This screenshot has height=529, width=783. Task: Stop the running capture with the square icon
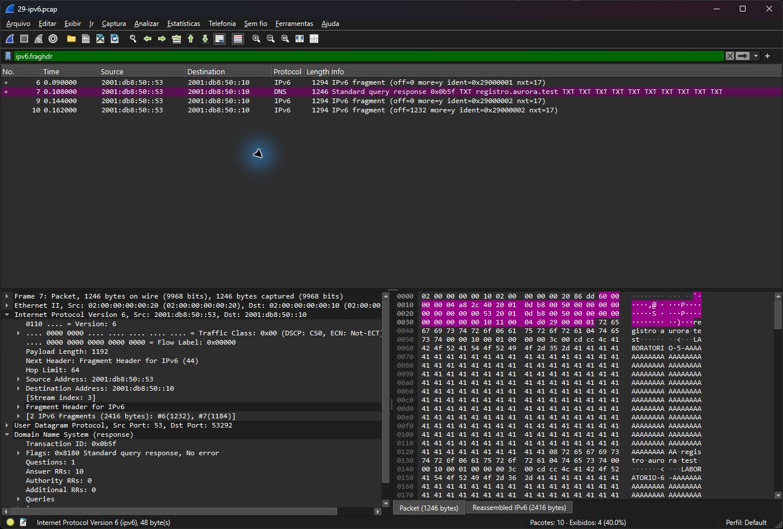point(24,39)
